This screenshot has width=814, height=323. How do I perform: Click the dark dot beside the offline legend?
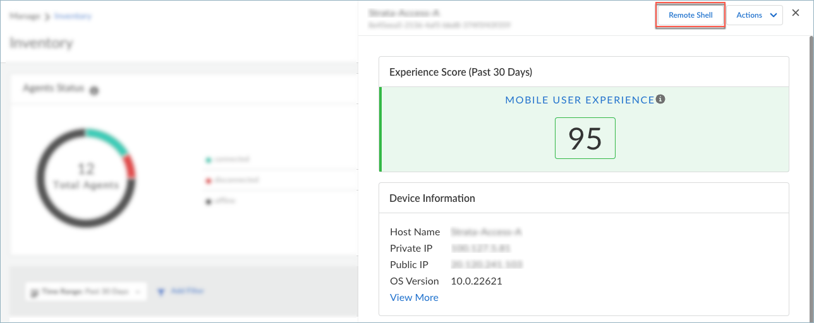[208, 201]
